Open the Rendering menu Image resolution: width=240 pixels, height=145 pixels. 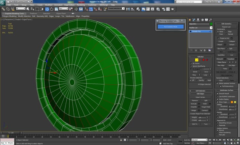coord(81,5)
